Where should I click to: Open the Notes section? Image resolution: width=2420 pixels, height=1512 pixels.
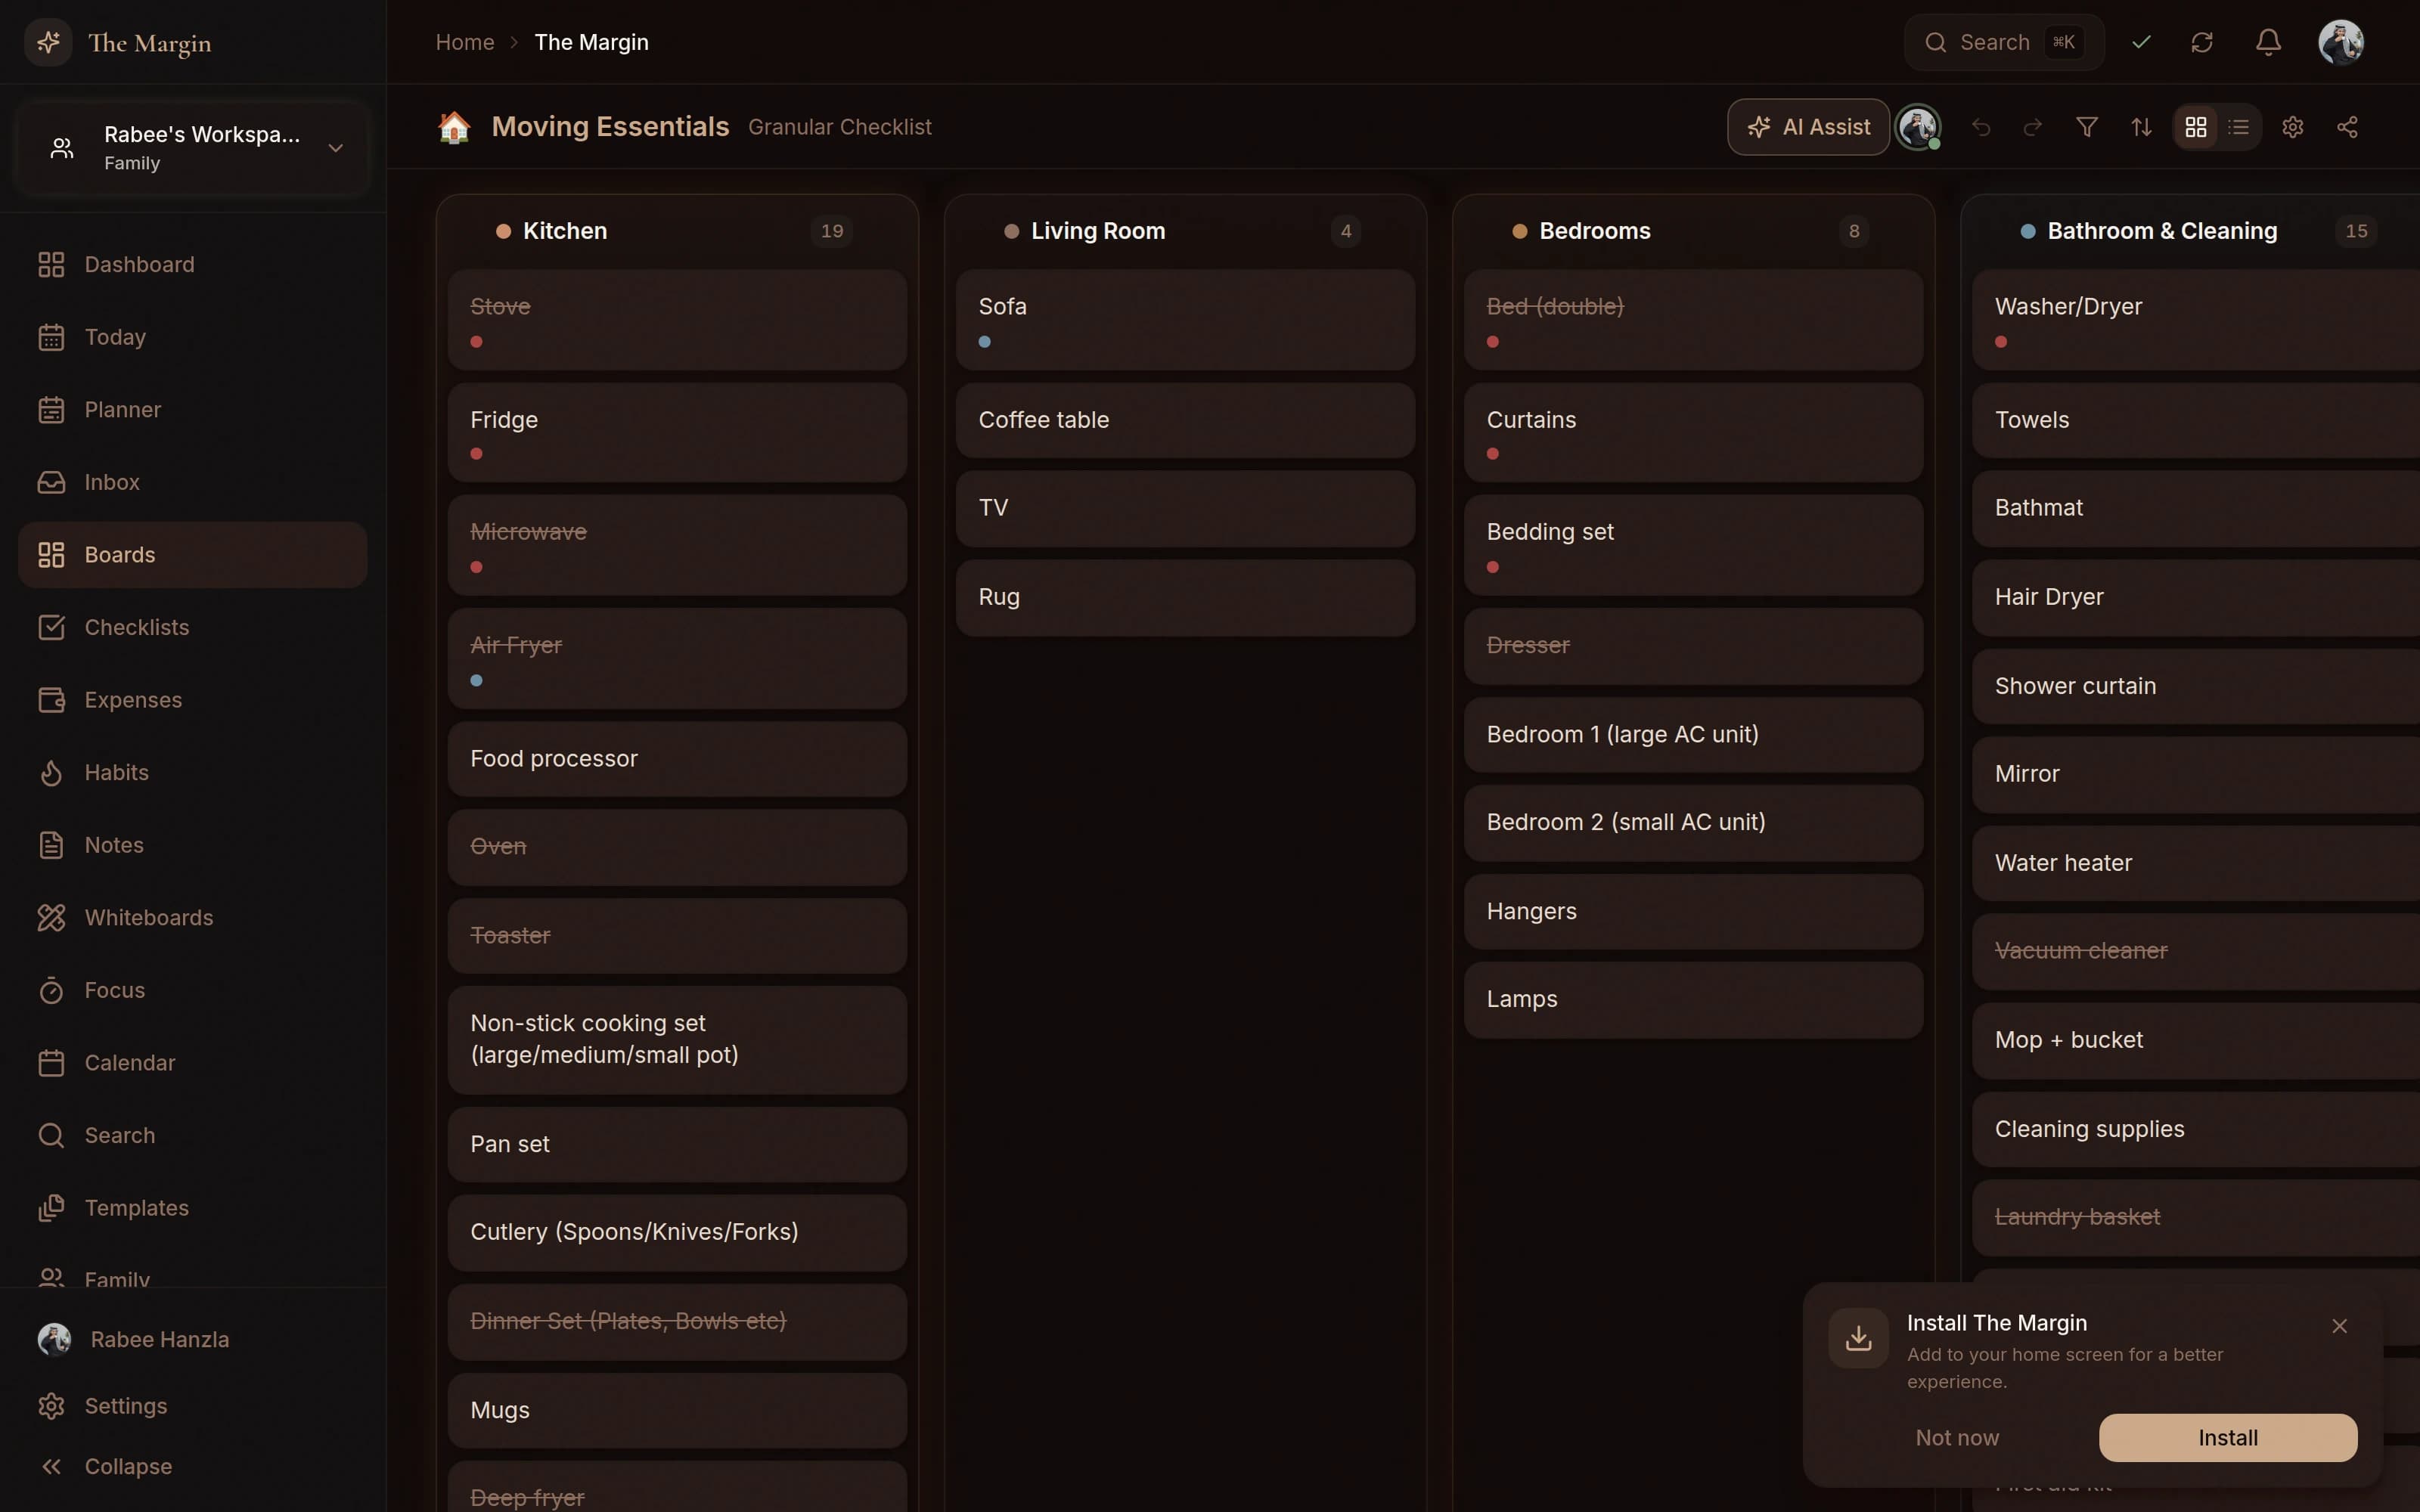coord(192,845)
